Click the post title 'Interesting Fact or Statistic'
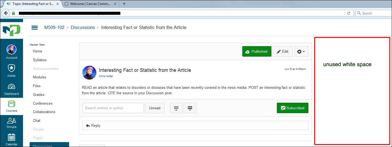 145,70
